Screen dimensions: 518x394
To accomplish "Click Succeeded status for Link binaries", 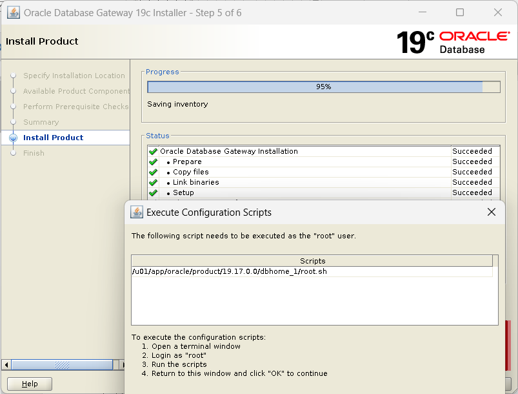I will point(472,182).
